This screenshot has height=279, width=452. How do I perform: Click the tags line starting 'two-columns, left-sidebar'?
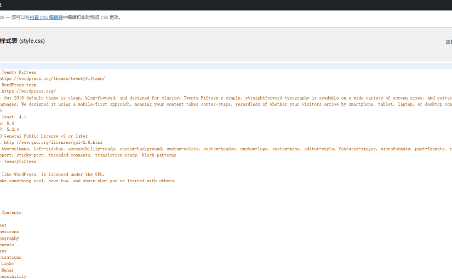coord(226,149)
